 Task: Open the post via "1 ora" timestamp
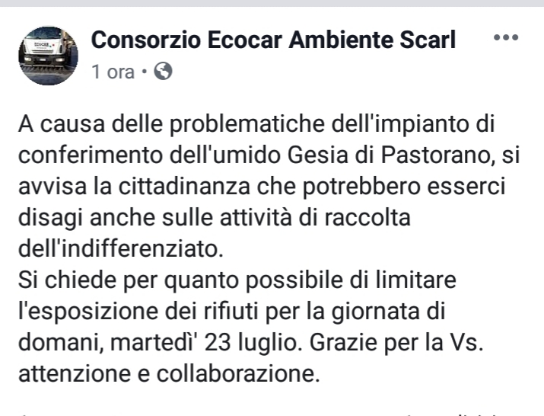pos(113,72)
